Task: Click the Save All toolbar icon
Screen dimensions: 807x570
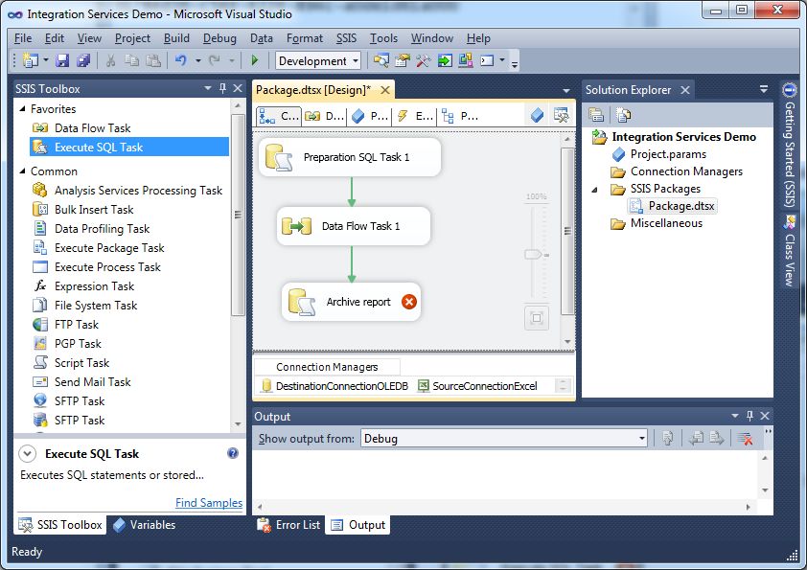Action: (83, 60)
